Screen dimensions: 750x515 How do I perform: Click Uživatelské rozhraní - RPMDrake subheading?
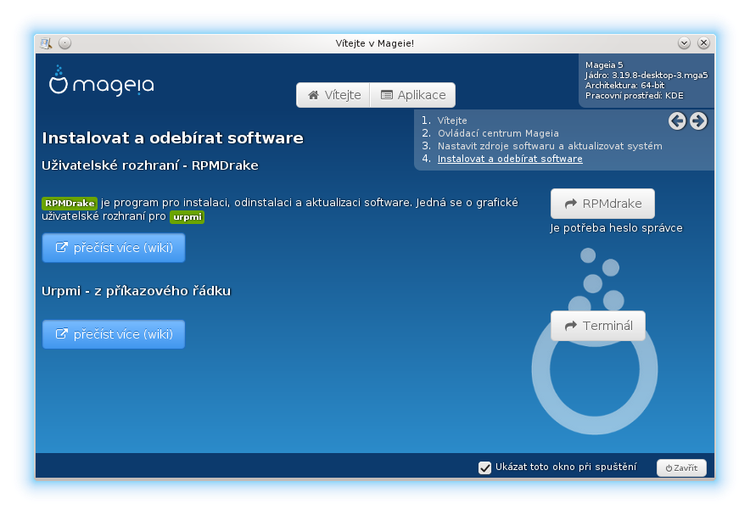(x=150, y=165)
